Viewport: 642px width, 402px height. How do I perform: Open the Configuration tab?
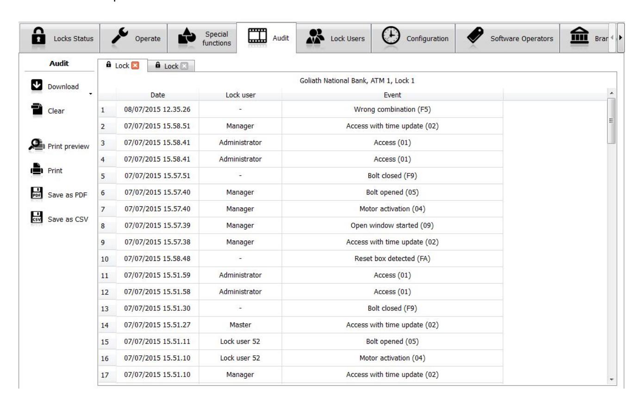coord(413,38)
